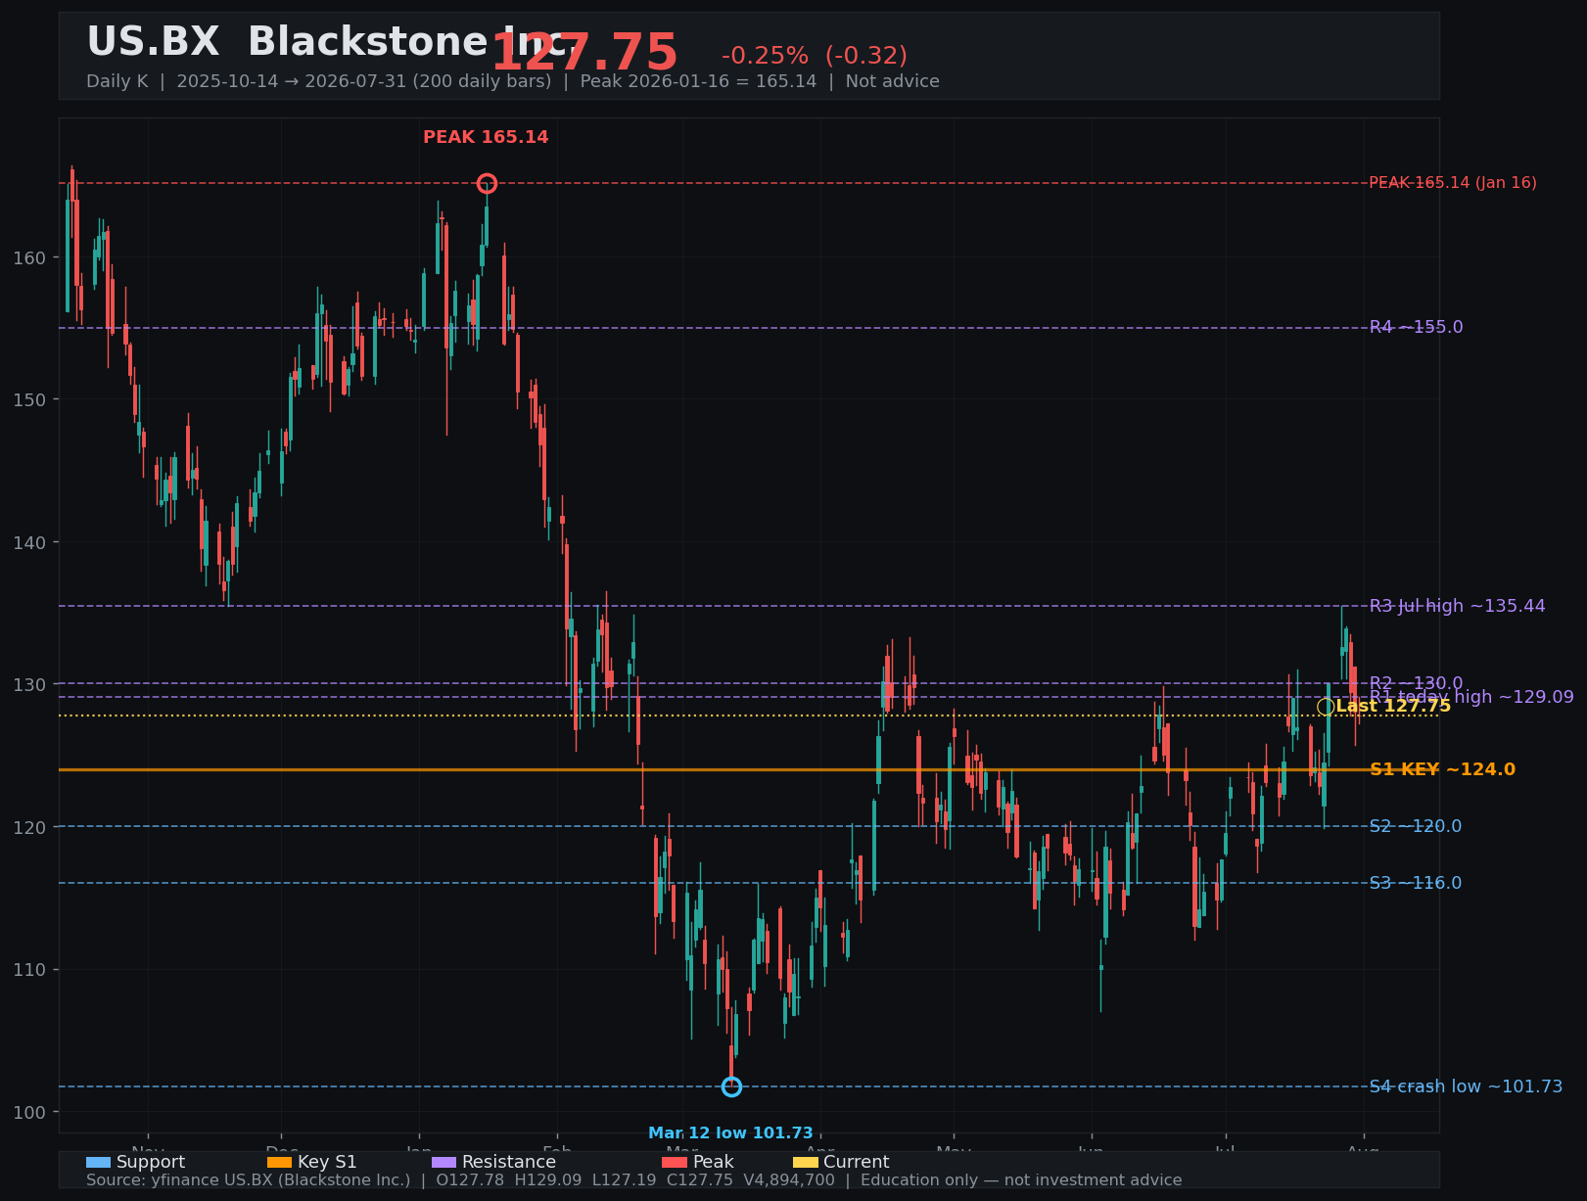Click the 'Resistance' legend label
Image resolution: width=1587 pixels, height=1201 pixels.
click(509, 1162)
